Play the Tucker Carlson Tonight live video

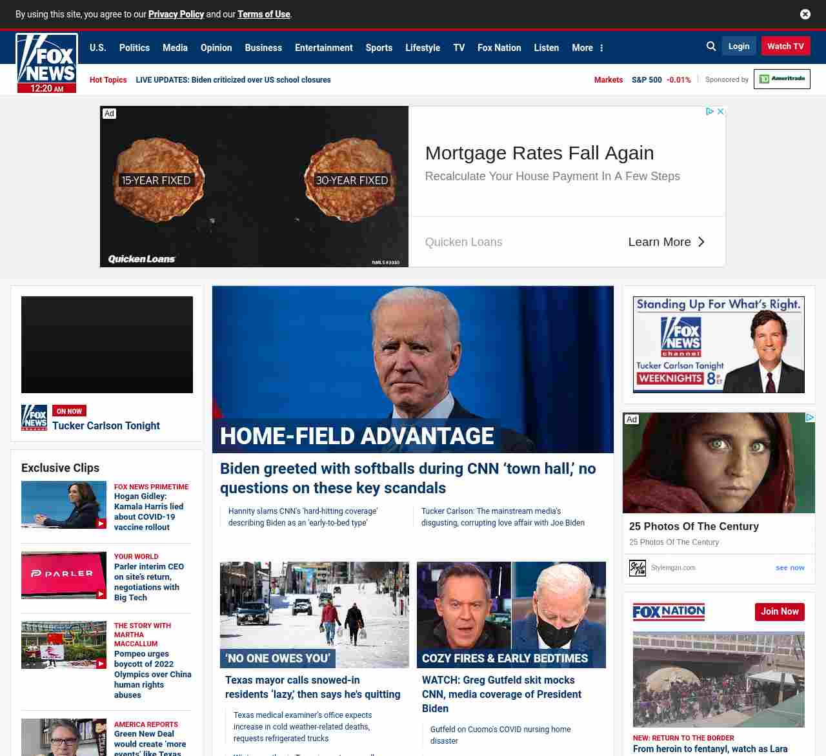pos(107,345)
